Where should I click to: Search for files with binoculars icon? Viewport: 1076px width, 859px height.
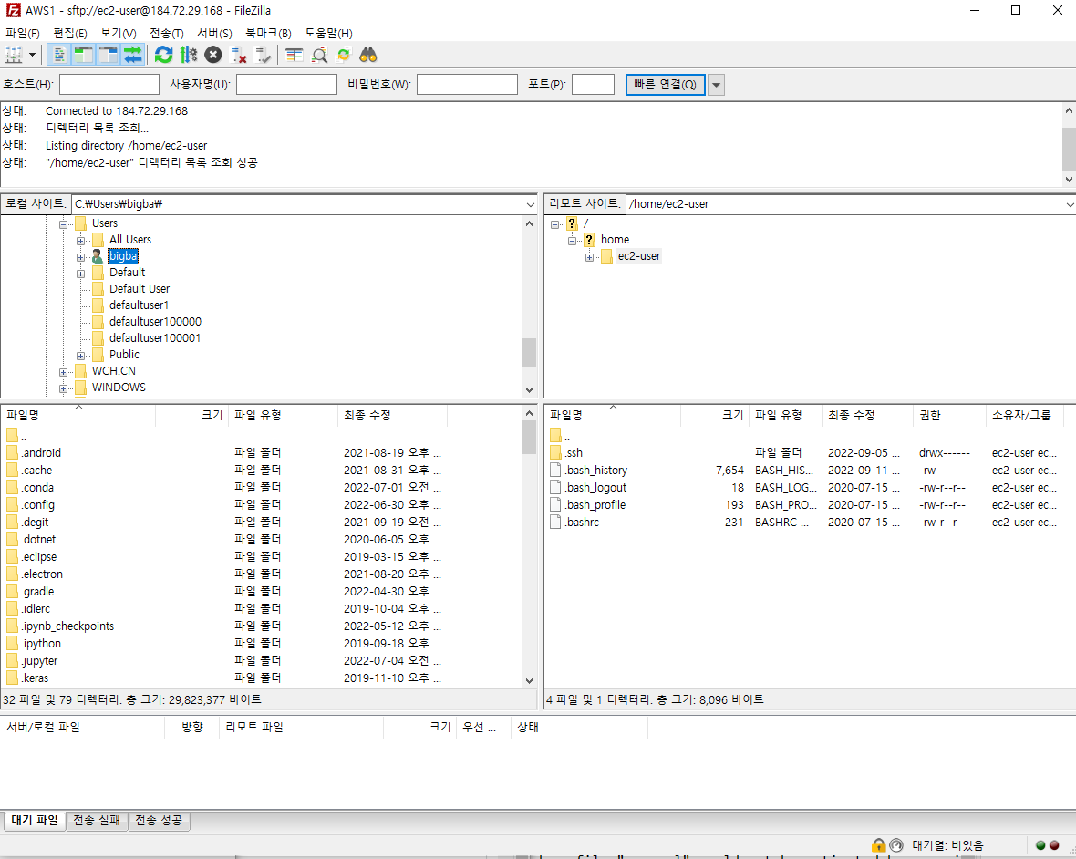pos(368,55)
